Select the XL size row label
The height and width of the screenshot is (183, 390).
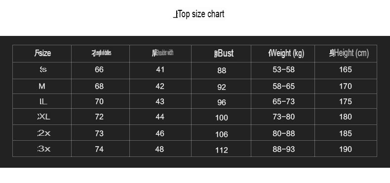point(44,117)
